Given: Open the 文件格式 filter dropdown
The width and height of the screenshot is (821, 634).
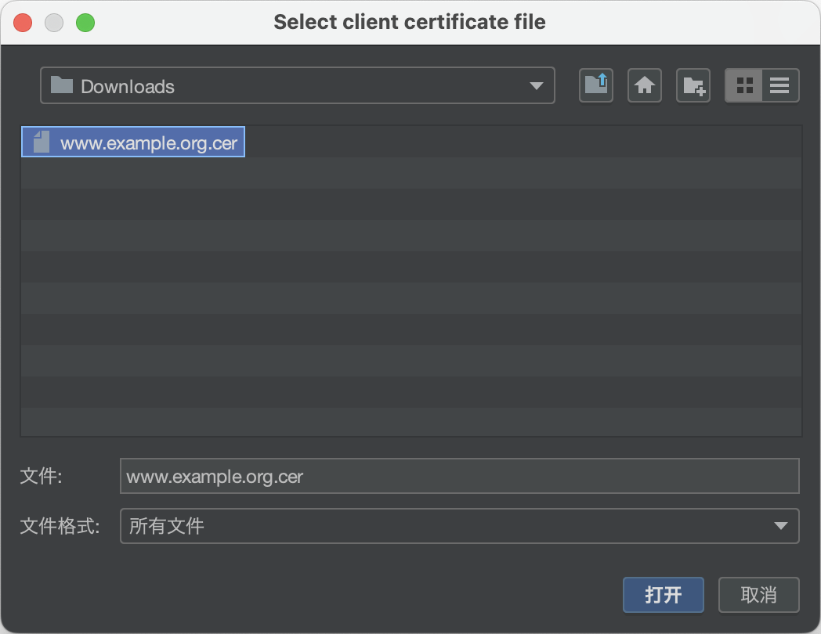Looking at the screenshot, I should [459, 526].
